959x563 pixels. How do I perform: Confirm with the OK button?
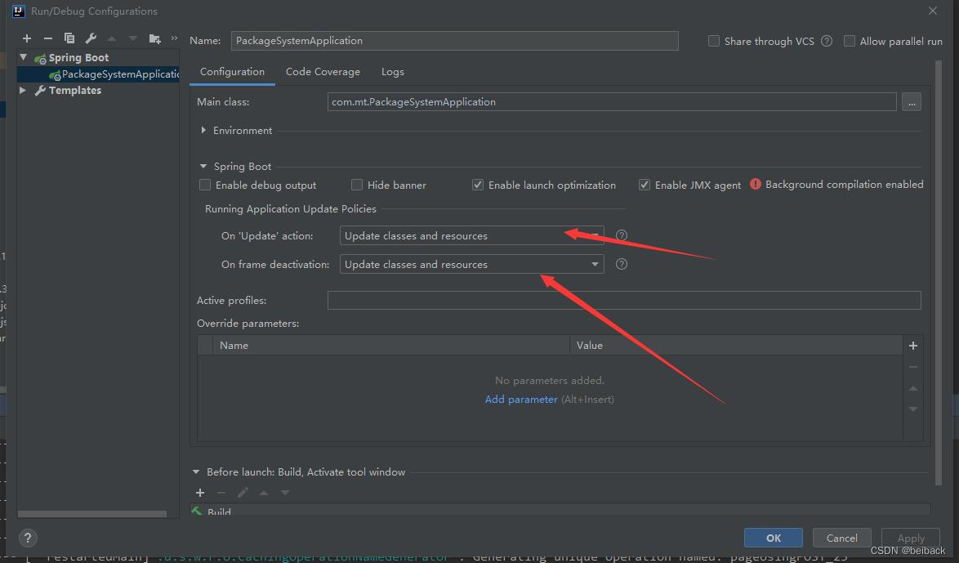click(x=773, y=538)
